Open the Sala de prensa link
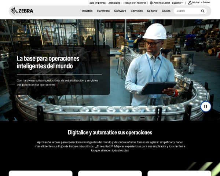This screenshot has height=176, width=220. [x=98, y=3]
